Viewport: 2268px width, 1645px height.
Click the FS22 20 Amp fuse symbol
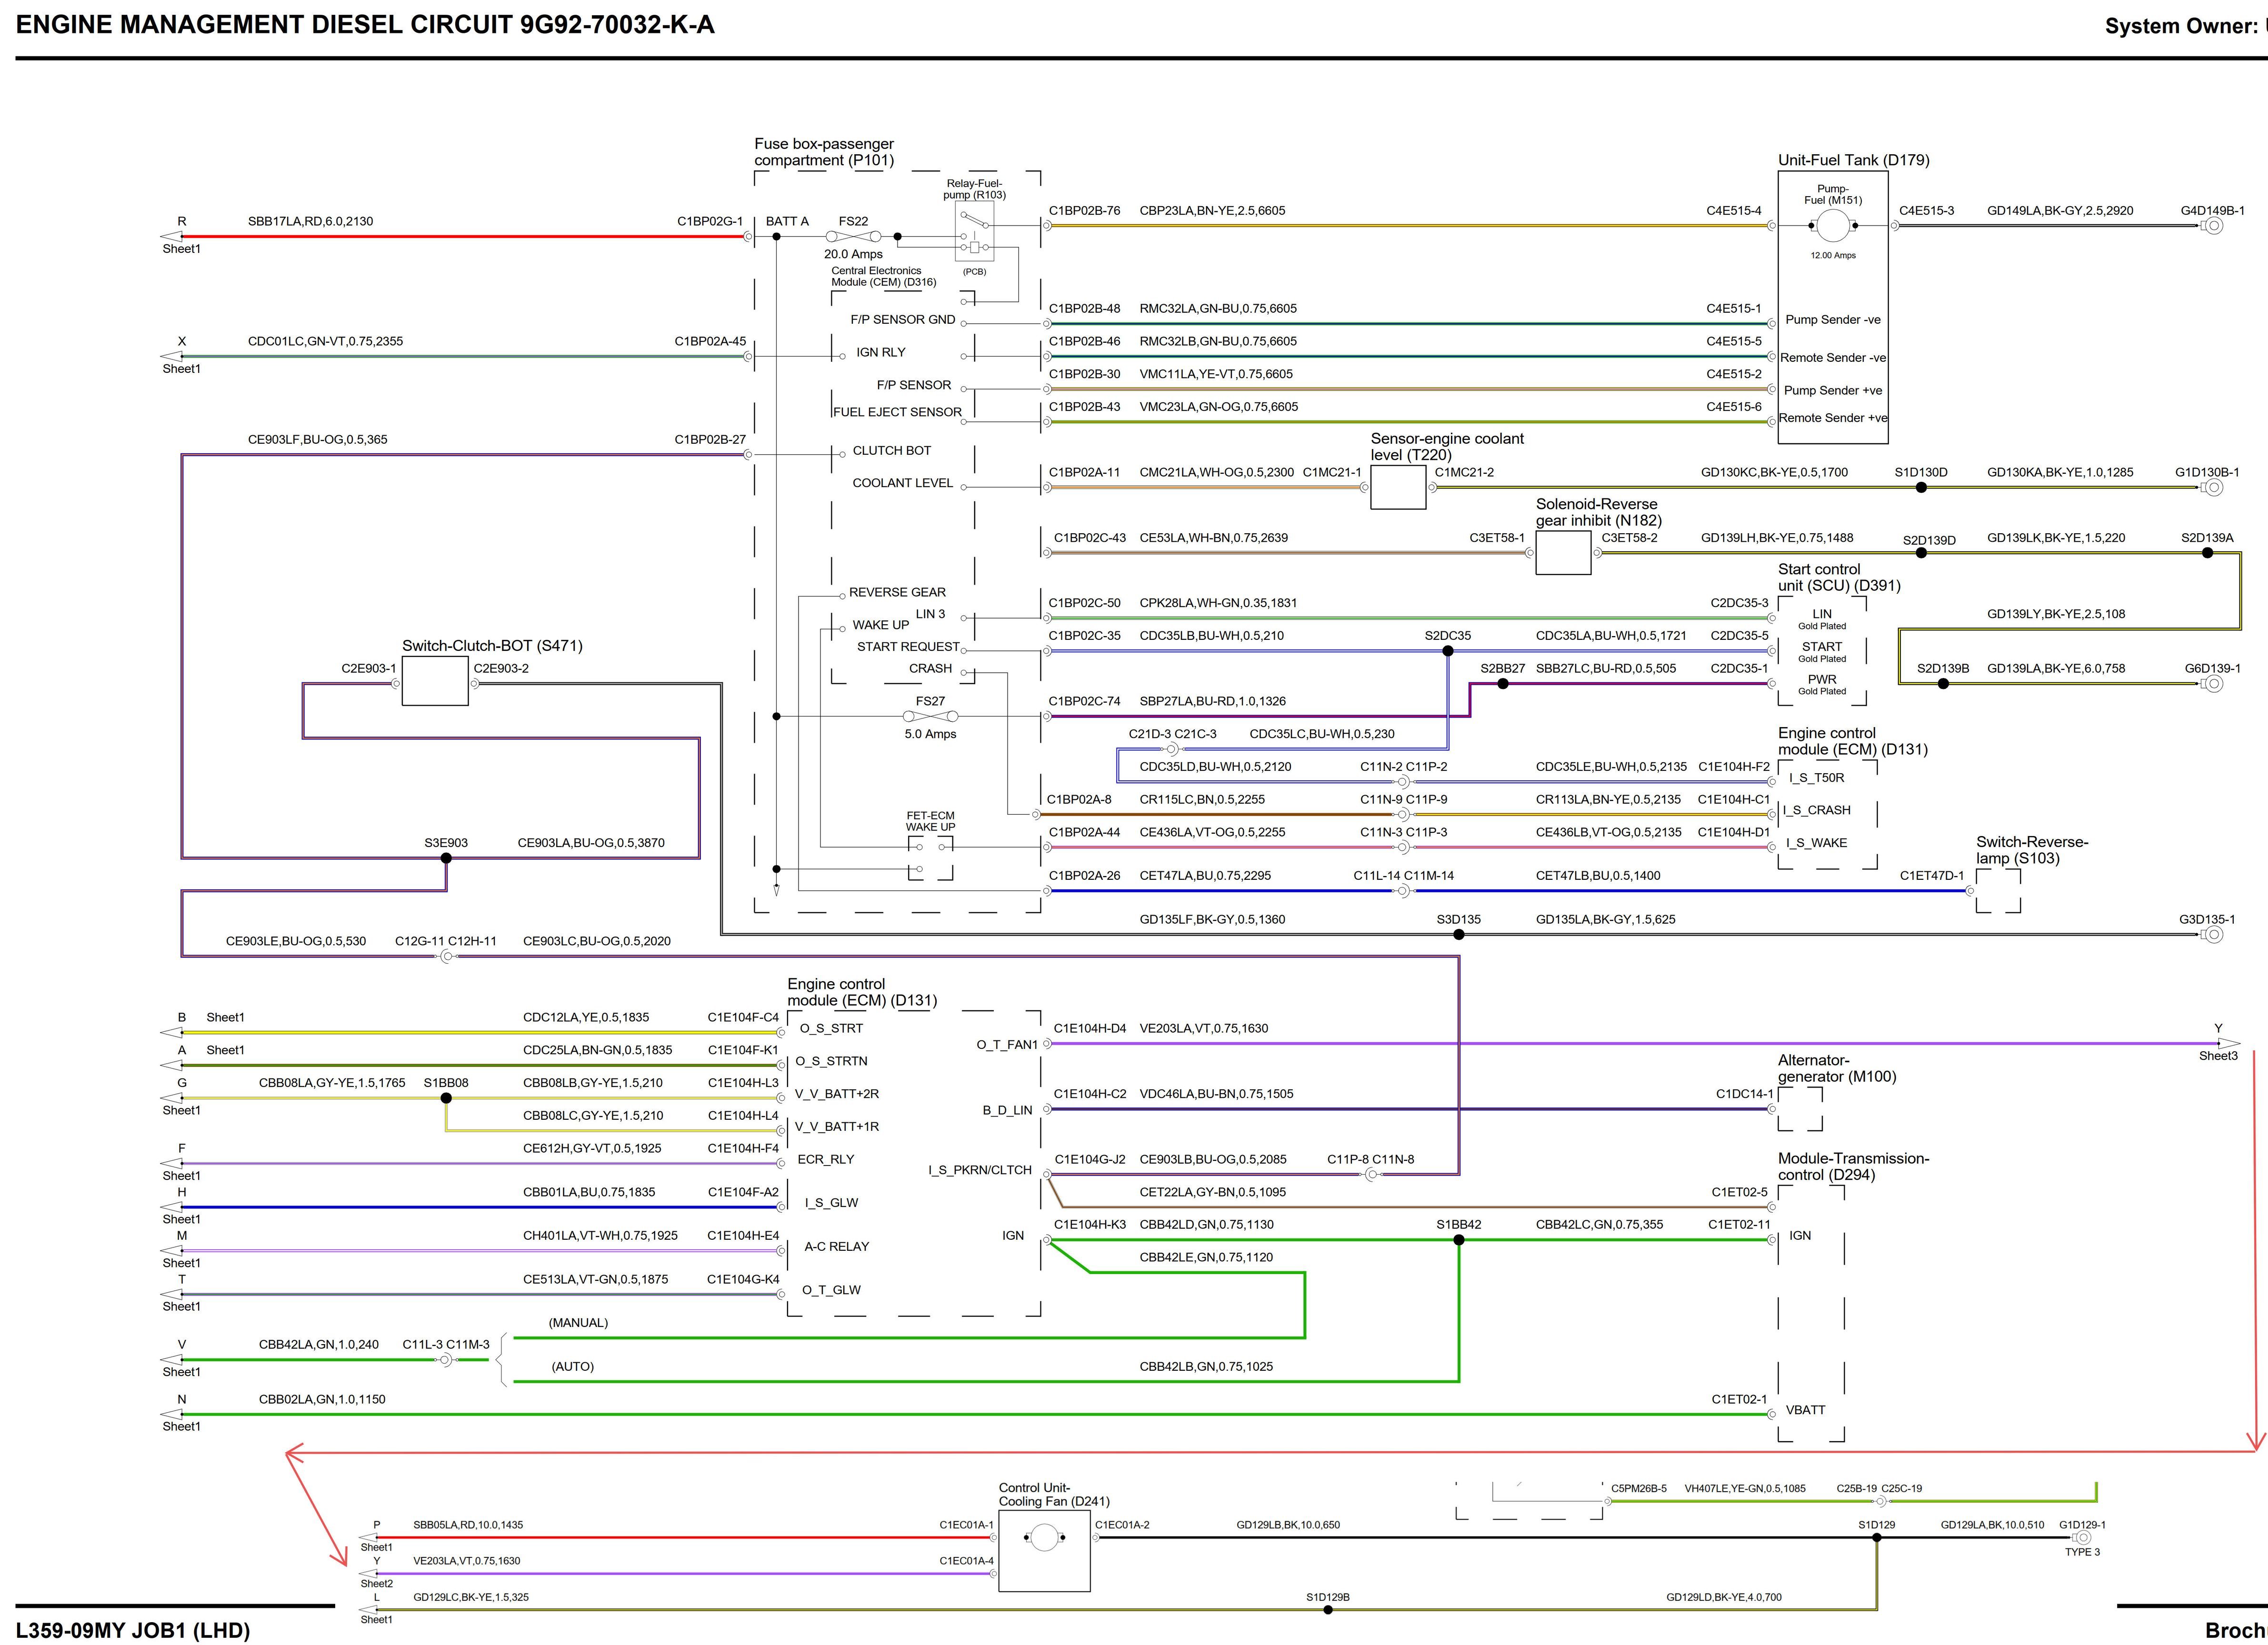coord(853,237)
